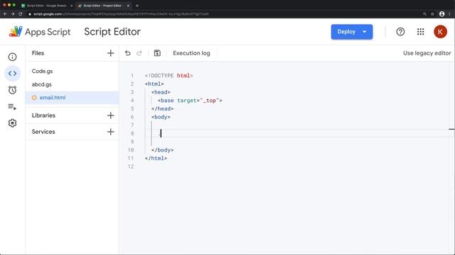Click the Execution log button
455x255 pixels.
191,53
